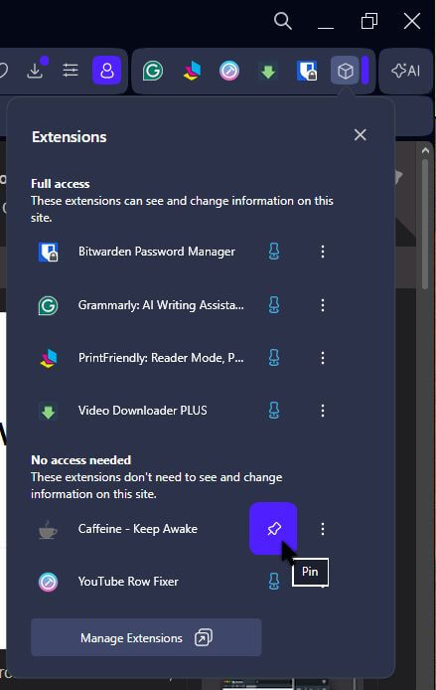Open Grammarly more options menu
This screenshot has height=690, width=436.
323,305
